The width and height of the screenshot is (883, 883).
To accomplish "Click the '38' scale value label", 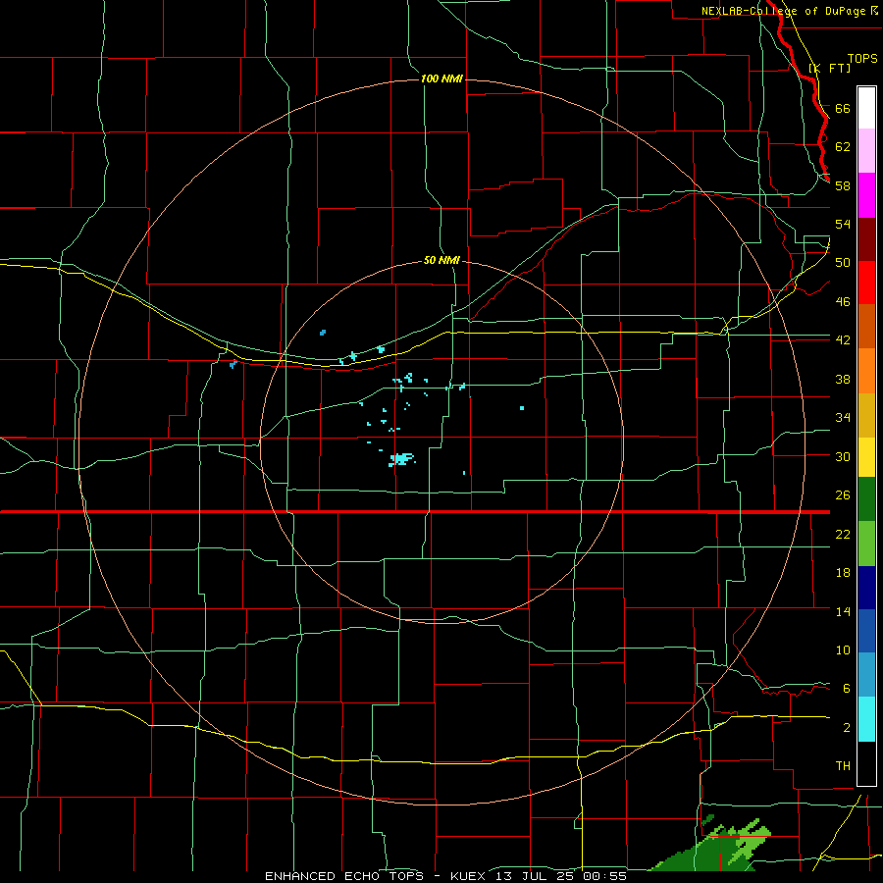I will click(843, 379).
